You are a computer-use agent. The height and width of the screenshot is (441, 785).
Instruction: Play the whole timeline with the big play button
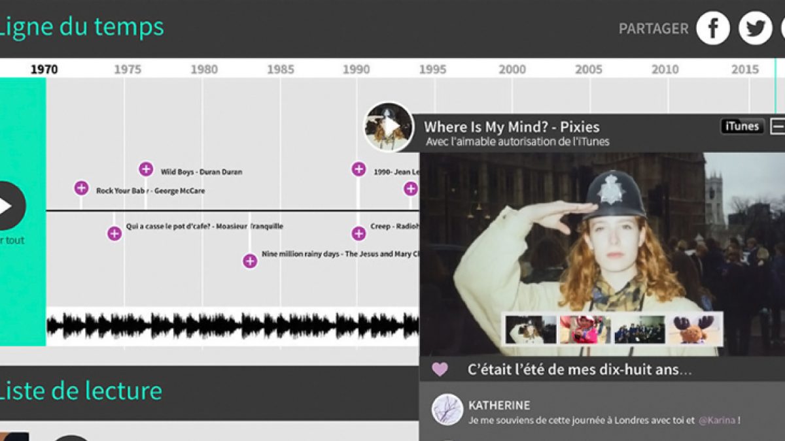(7, 206)
